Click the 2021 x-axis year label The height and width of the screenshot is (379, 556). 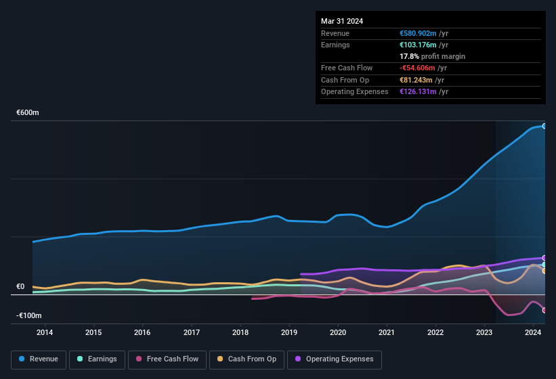(x=387, y=332)
